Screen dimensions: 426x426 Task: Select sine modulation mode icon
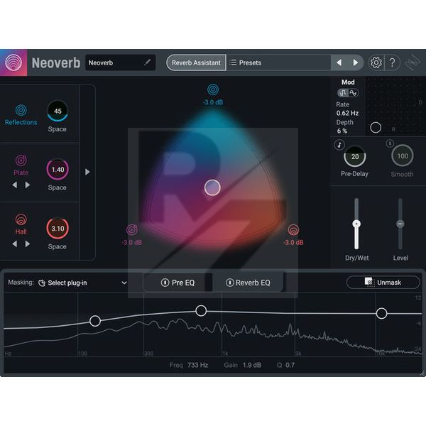pyautogui.click(x=353, y=93)
